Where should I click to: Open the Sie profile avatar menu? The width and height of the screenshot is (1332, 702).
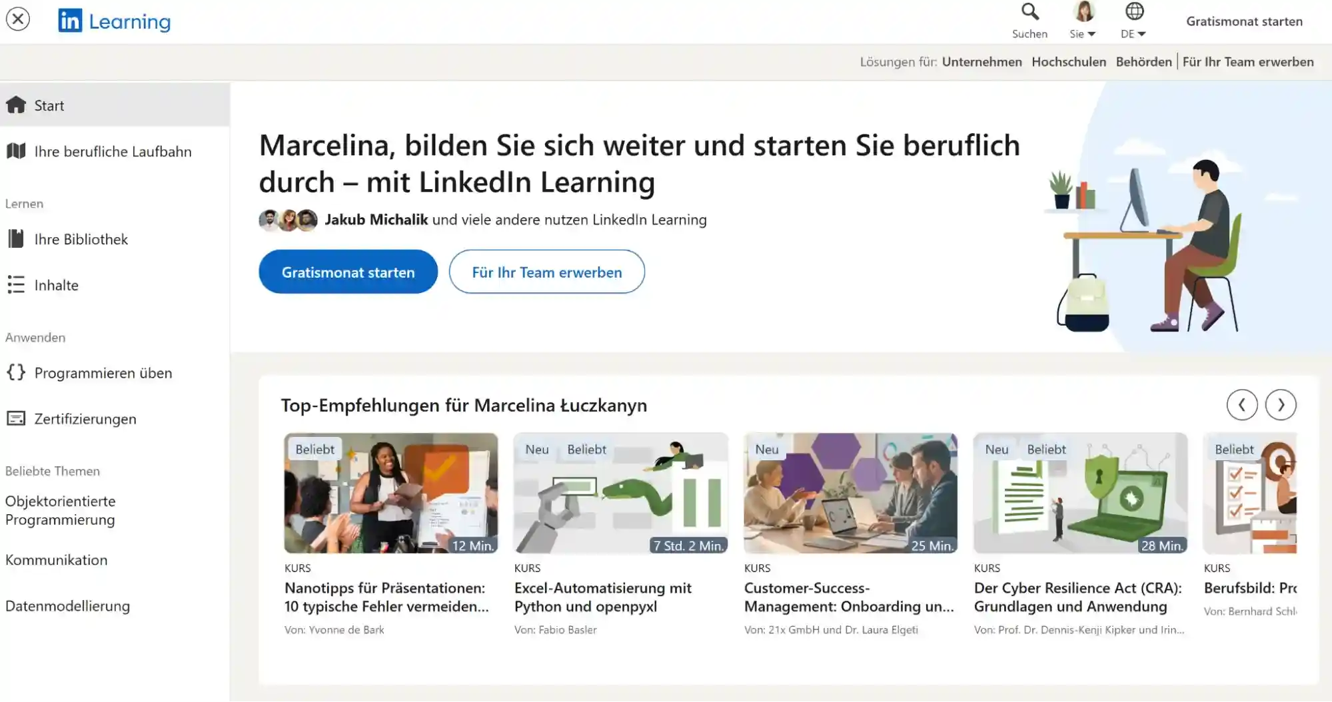[x=1083, y=21]
